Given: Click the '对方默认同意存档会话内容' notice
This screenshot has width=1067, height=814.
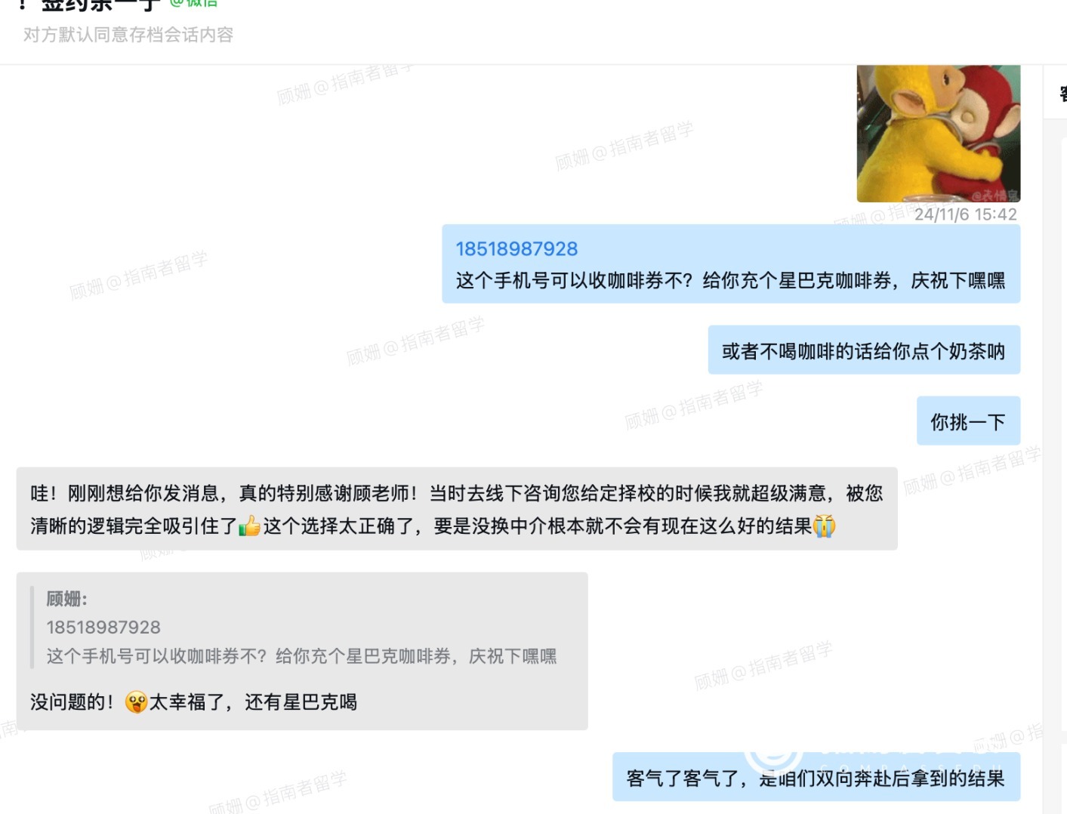Looking at the screenshot, I should coord(128,35).
